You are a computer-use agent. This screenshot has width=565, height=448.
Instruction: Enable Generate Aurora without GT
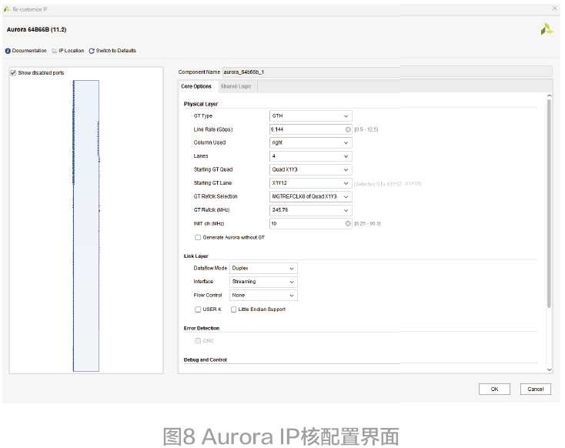(198, 237)
